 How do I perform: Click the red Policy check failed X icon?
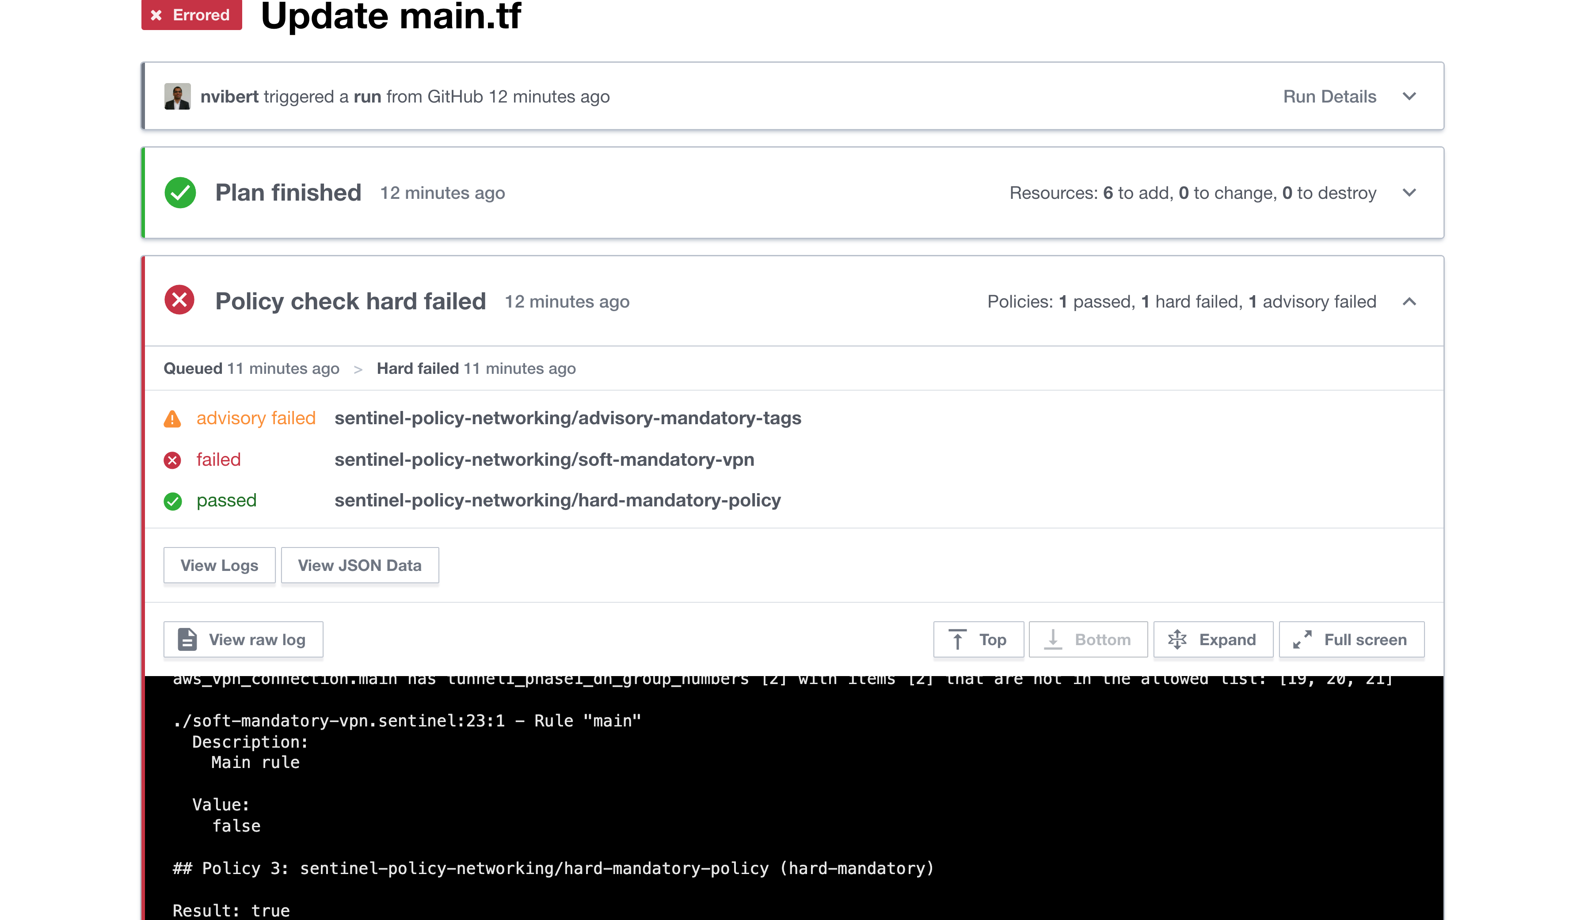click(180, 300)
